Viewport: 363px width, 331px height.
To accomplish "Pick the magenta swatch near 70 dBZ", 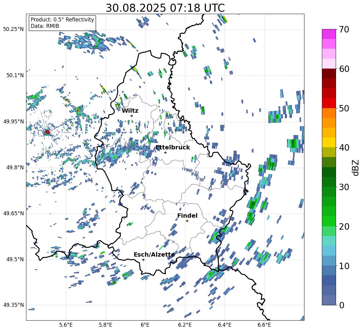I will (329, 34).
